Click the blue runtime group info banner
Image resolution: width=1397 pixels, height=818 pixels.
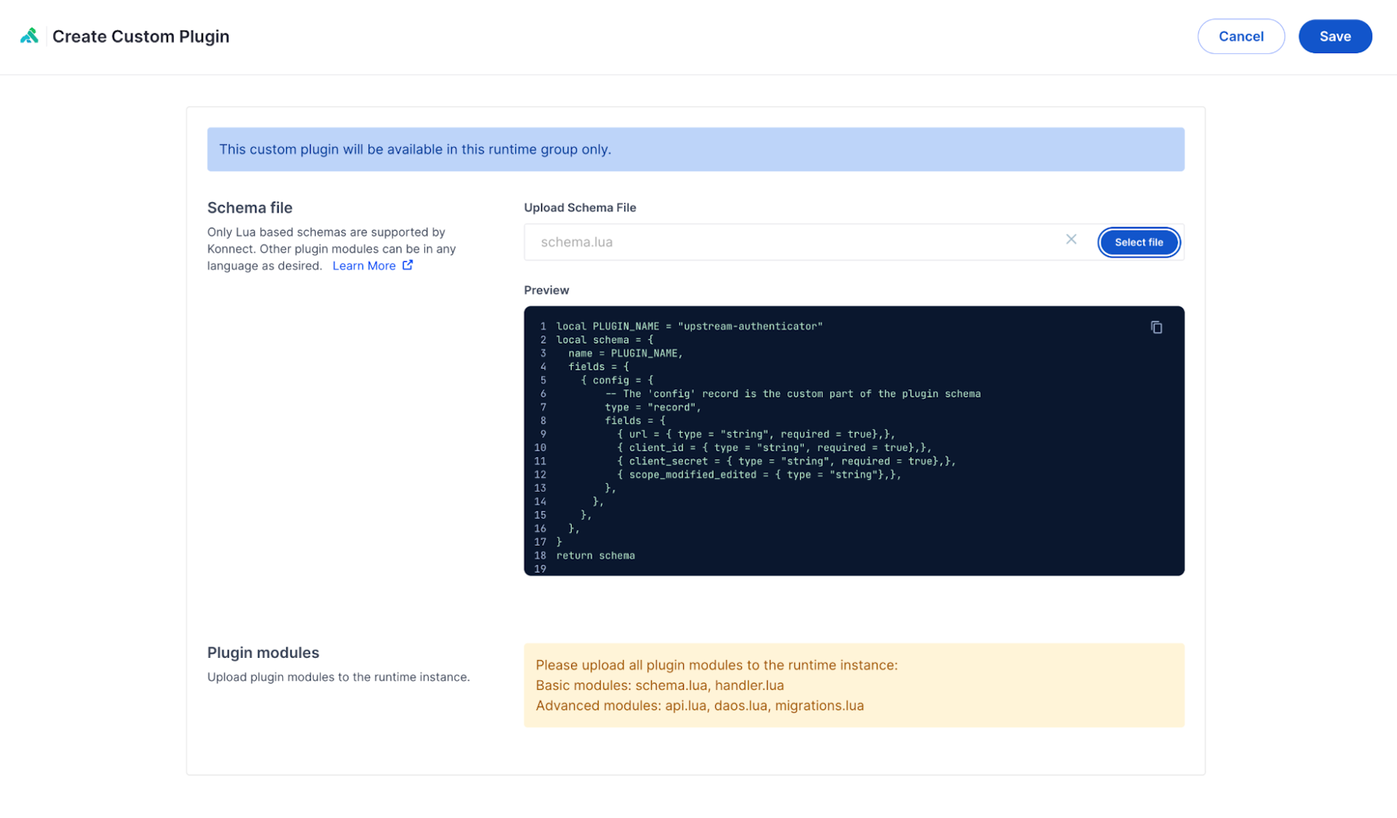[695, 149]
